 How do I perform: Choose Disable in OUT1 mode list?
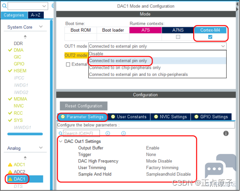157,54
